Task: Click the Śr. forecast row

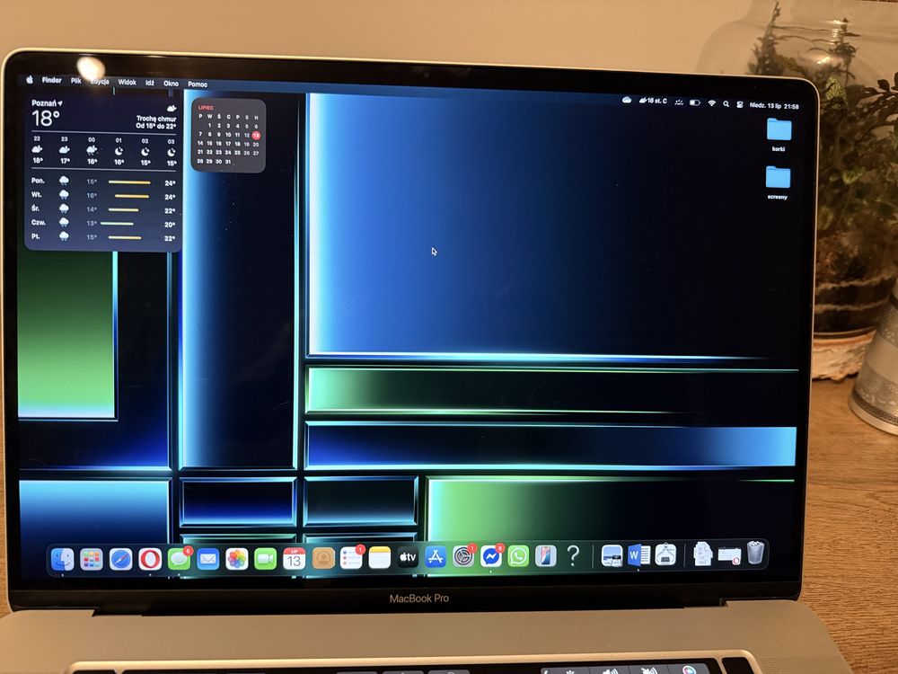Action: 103,209
